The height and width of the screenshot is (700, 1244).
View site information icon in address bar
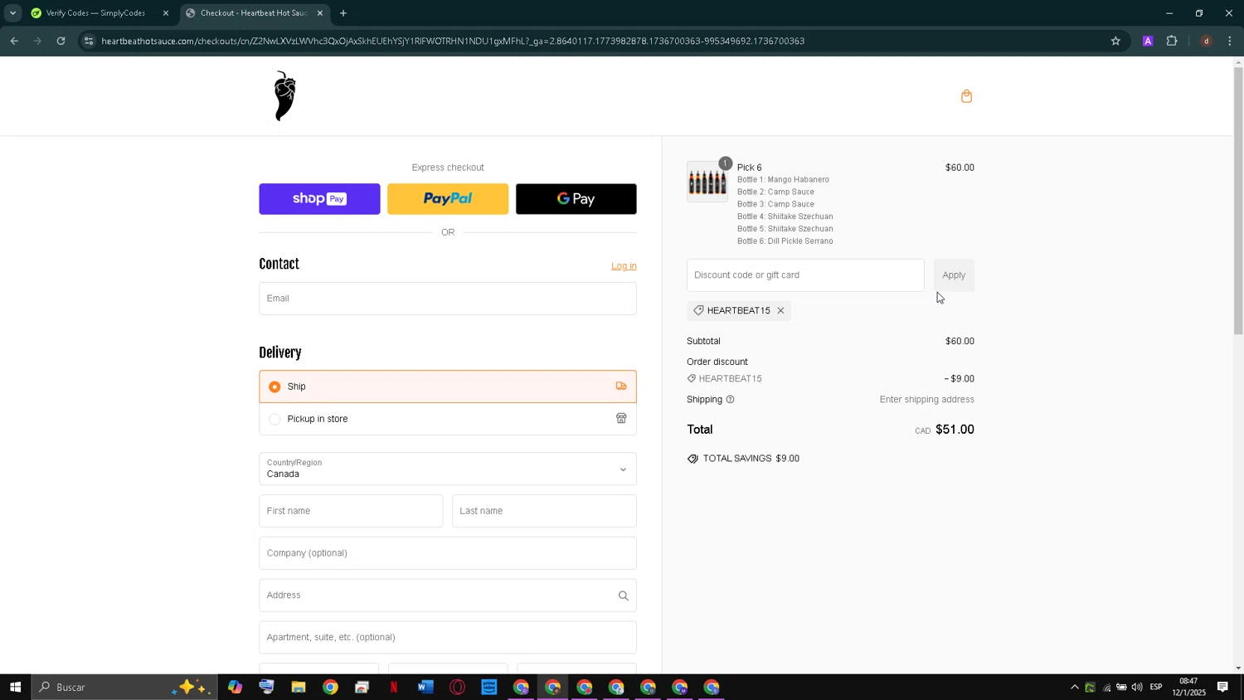[89, 41]
